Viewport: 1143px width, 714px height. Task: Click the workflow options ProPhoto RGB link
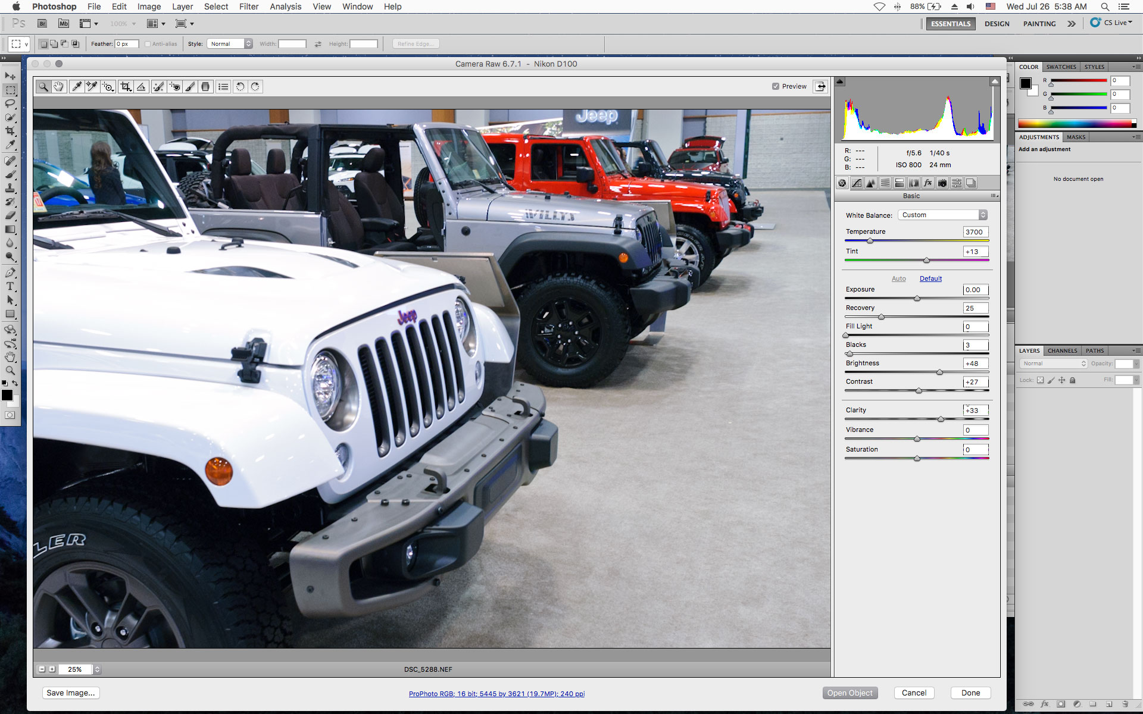point(496,694)
